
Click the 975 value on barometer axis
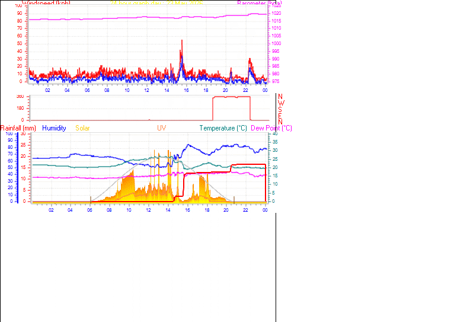pyautogui.click(x=276, y=81)
